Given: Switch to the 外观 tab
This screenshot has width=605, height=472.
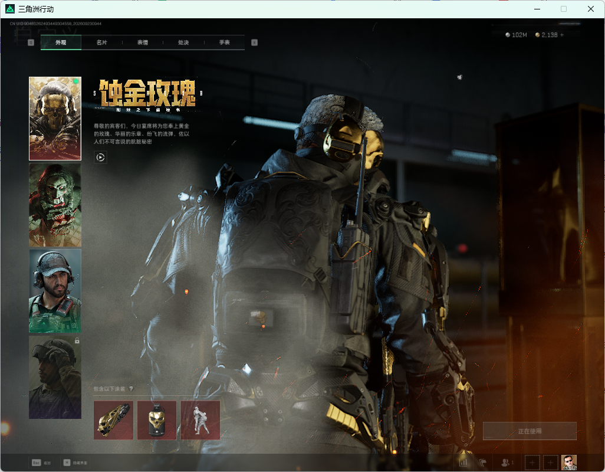Looking at the screenshot, I should point(61,42).
